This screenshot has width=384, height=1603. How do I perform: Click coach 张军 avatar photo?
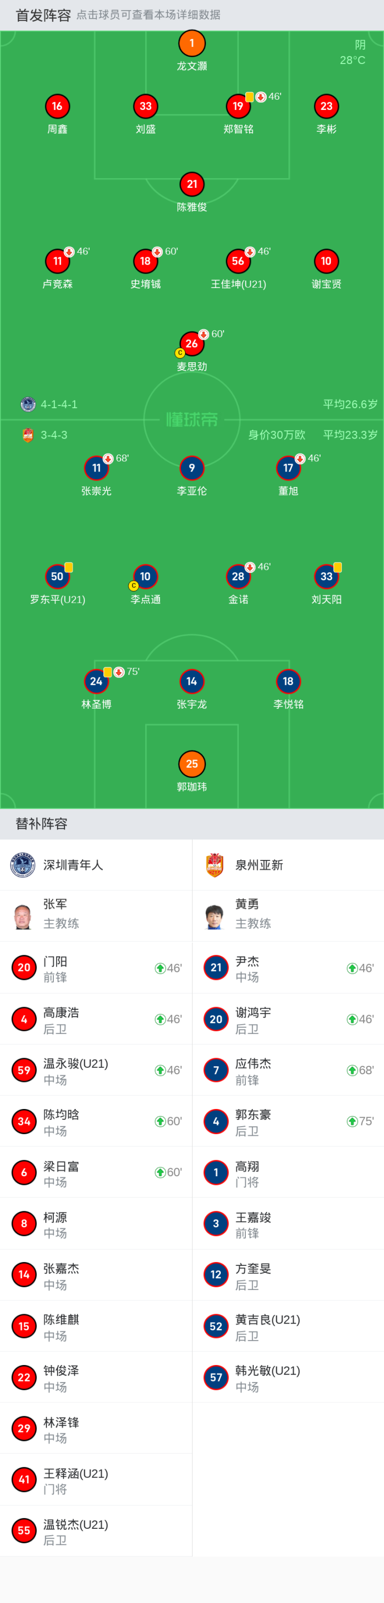coord(23,916)
